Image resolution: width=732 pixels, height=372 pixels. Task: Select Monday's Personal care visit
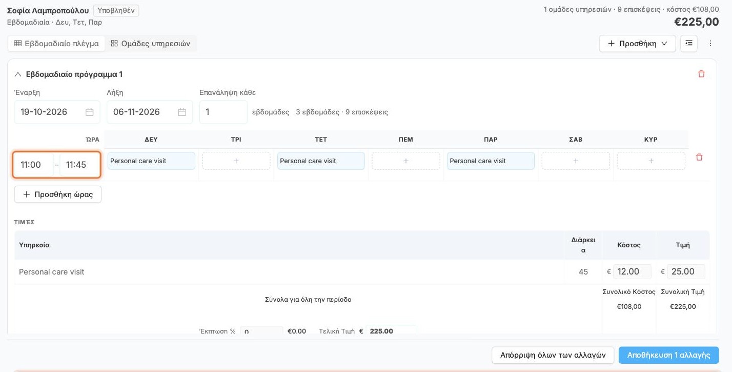click(151, 161)
